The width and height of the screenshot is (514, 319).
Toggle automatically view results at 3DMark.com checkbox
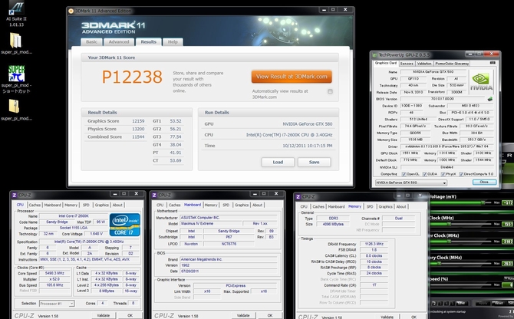coord(330,91)
